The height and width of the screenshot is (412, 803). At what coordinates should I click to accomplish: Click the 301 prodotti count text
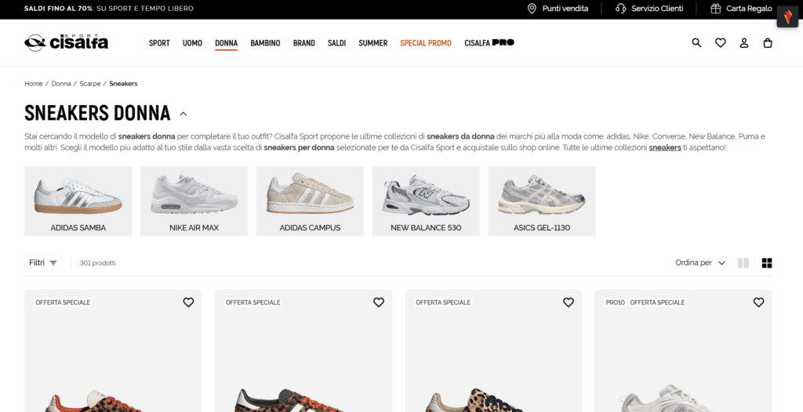pos(97,263)
